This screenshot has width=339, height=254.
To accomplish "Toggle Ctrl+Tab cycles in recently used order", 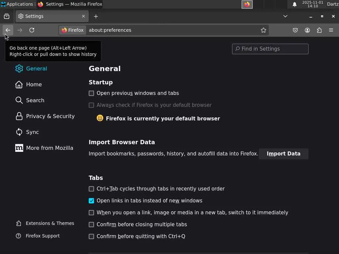I will pos(91,189).
